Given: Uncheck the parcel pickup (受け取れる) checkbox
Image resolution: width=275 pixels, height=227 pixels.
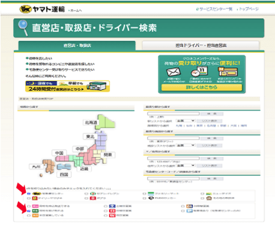Looking at the screenshot, I should click(x=29, y=211).
